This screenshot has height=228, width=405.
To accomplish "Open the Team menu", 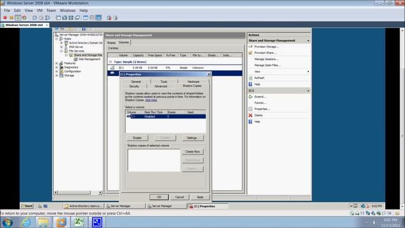I will pyautogui.click(x=51, y=10).
